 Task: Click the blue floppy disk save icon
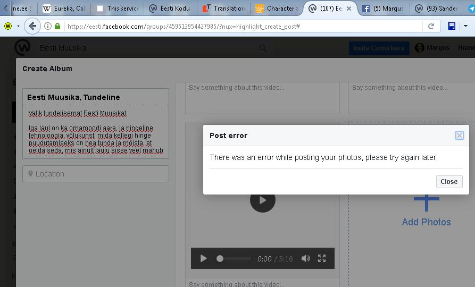(x=451, y=26)
